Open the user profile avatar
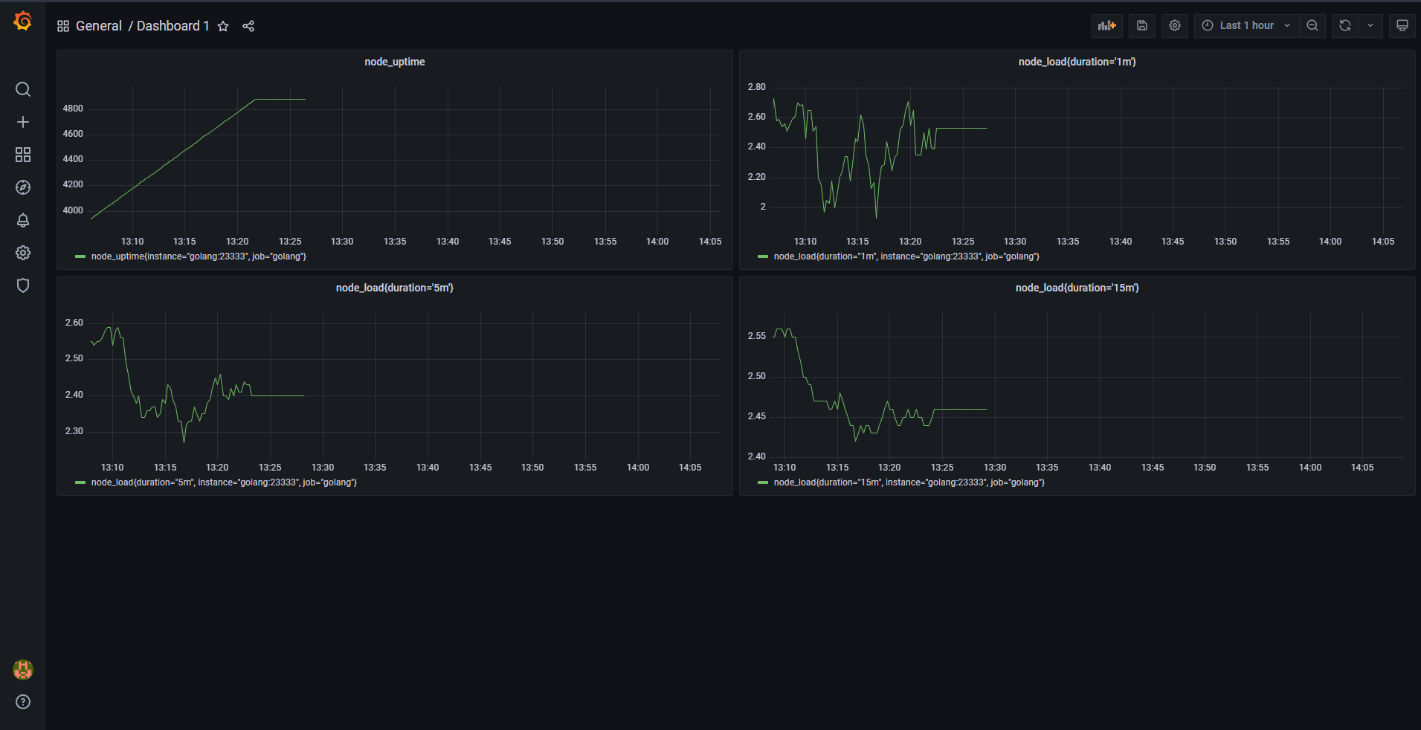The height and width of the screenshot is (730, 1421). [23, 670]
